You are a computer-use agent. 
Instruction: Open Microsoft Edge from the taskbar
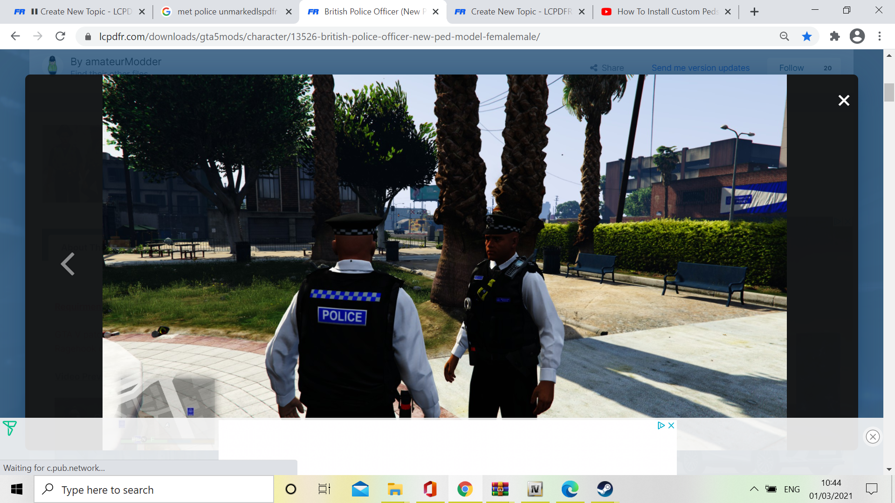coord(570,489)
